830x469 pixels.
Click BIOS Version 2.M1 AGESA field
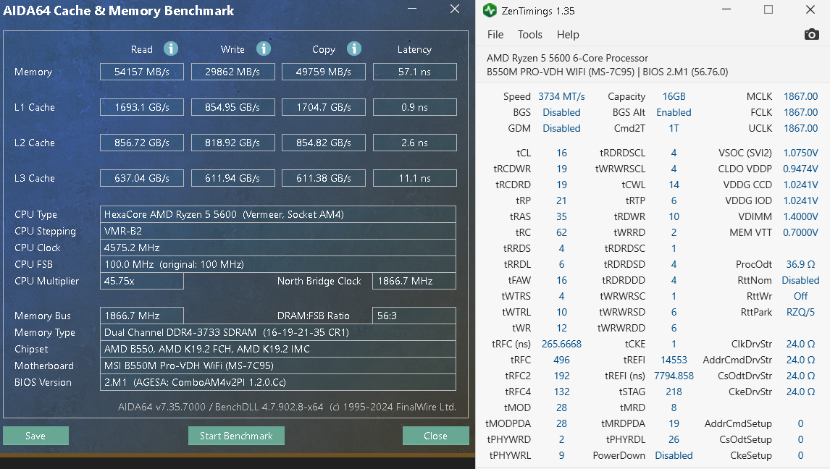(x=278, y=382)
